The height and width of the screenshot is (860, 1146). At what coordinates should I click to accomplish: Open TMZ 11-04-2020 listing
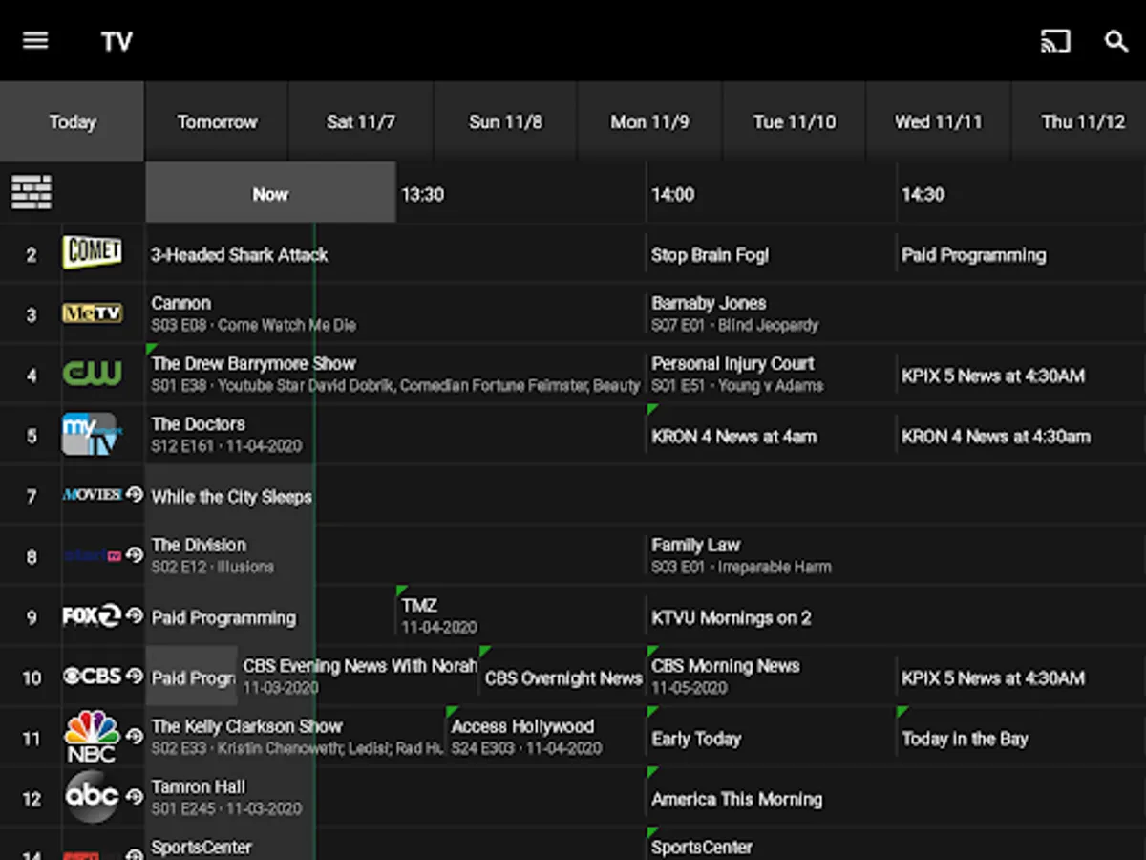click(x=520, y=616)
